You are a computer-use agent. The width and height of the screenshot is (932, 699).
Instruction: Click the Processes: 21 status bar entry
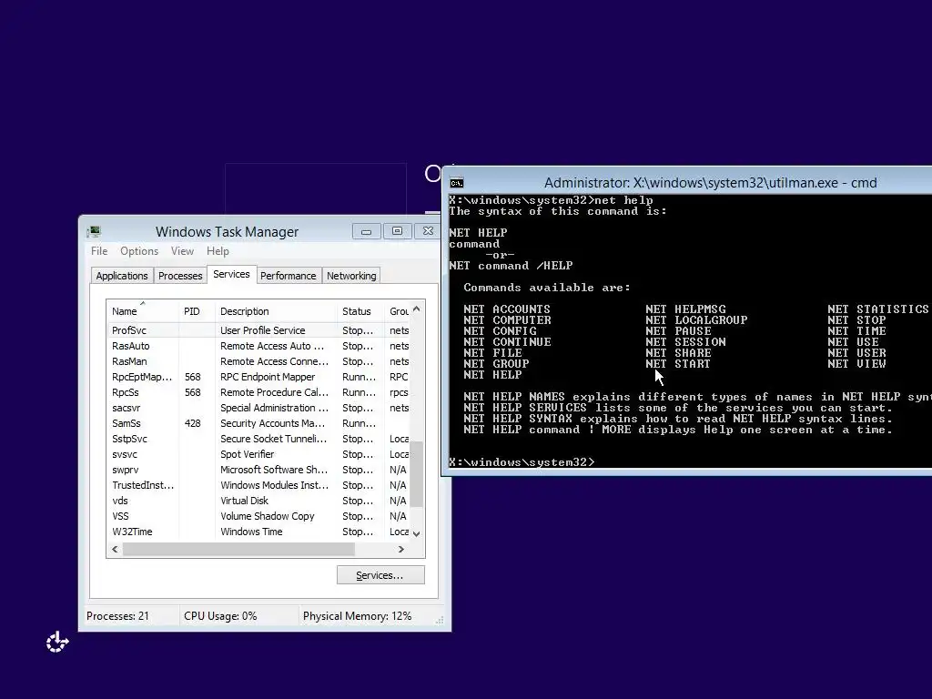pos(117,616)
